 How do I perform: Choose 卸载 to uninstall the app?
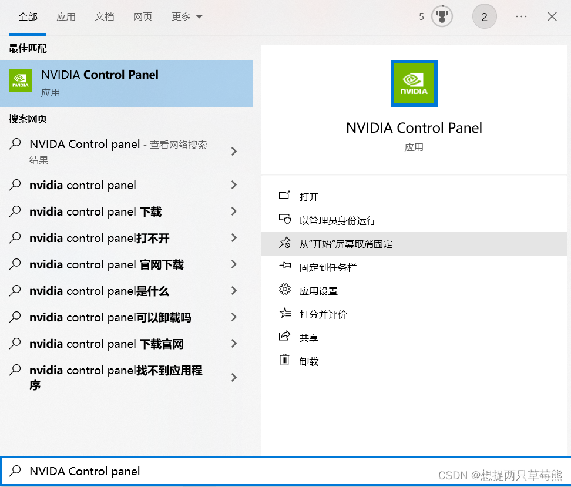pos(414,361)
